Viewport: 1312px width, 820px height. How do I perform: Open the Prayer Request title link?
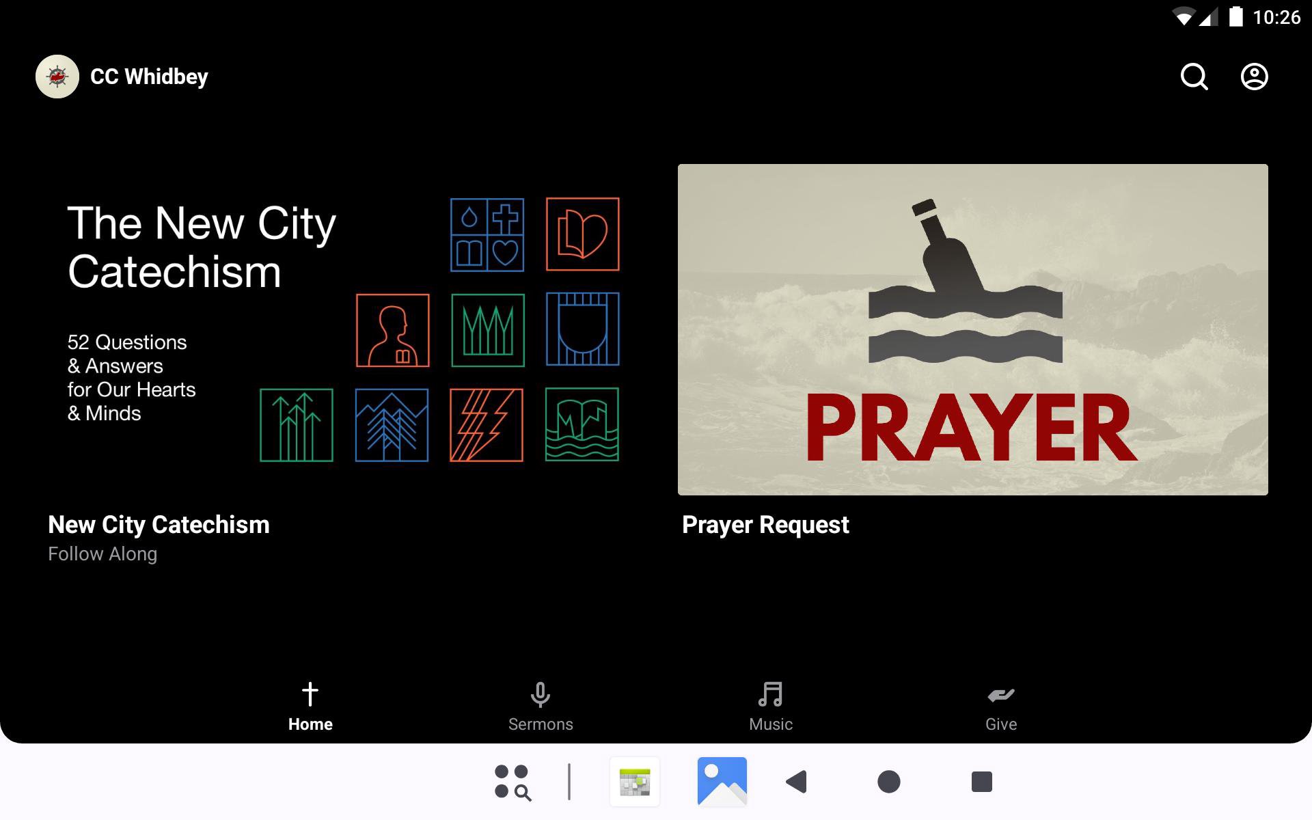pos(765,525)
